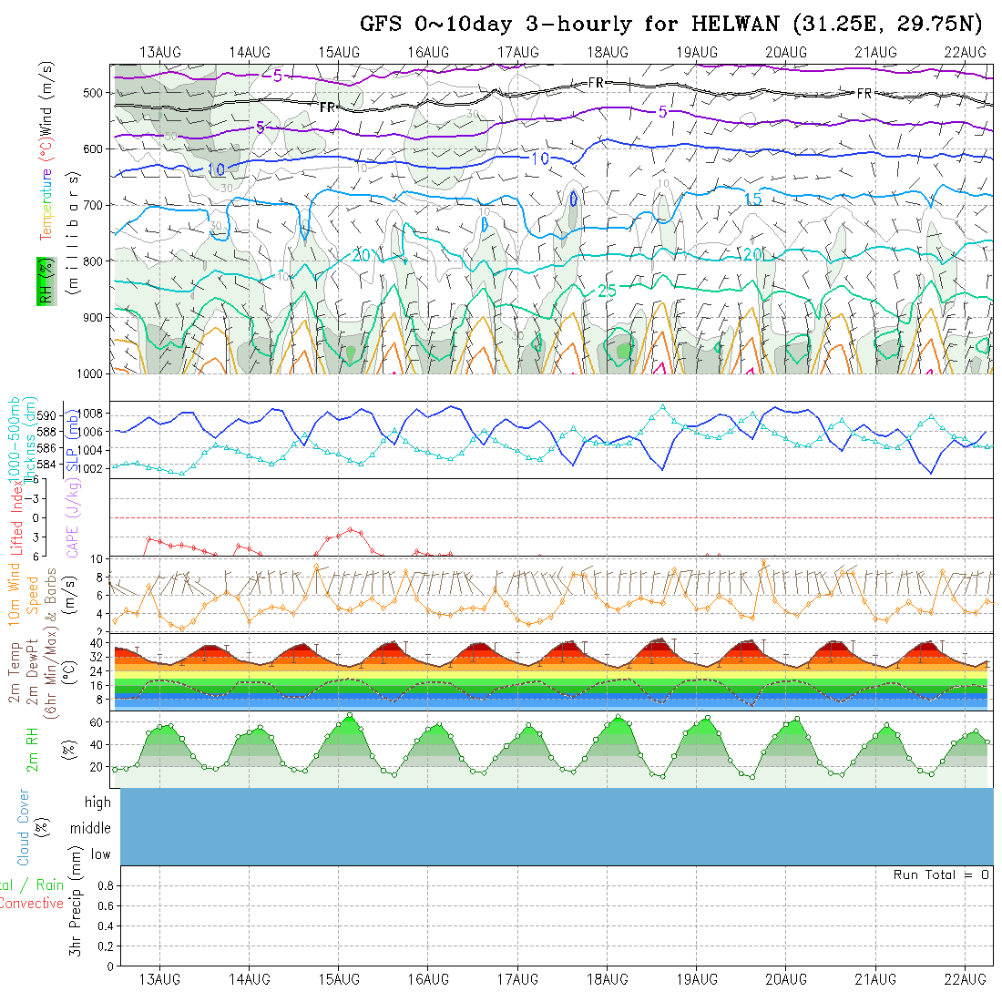
Task: Select the 0.6 value on precip axis
Action: tap(106, 906)
